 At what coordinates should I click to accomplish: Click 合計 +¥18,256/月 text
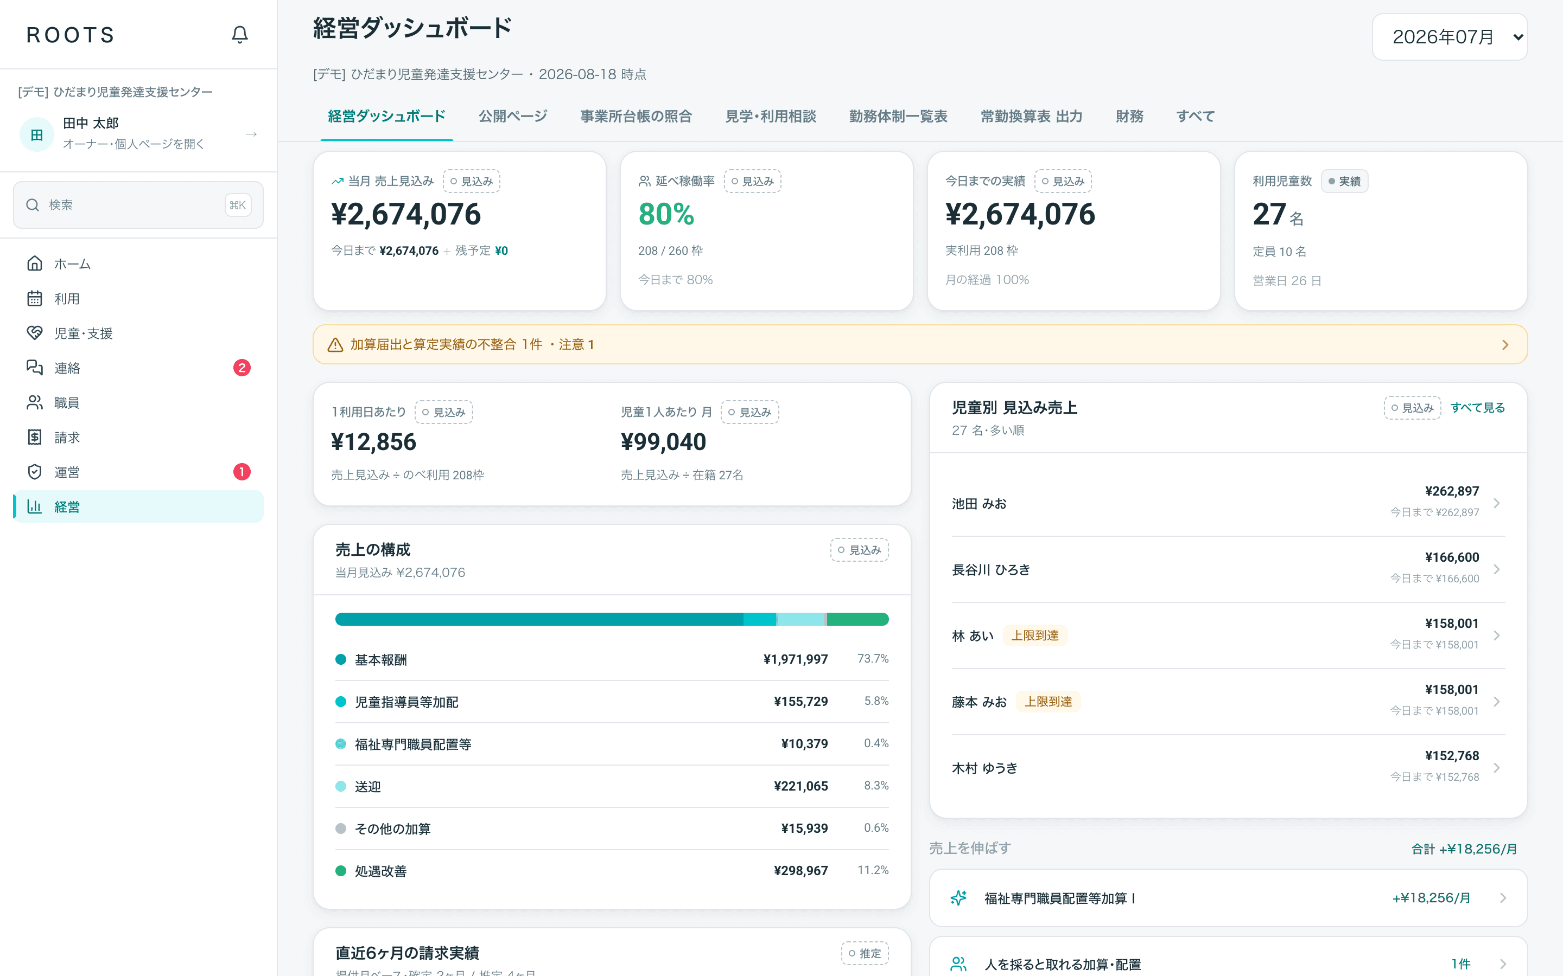coord(1464,849)
